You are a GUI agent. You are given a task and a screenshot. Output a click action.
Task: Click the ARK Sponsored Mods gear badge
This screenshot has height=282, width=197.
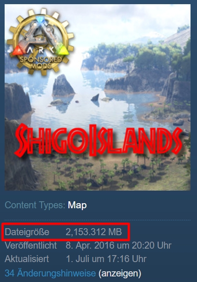point(40,41)
